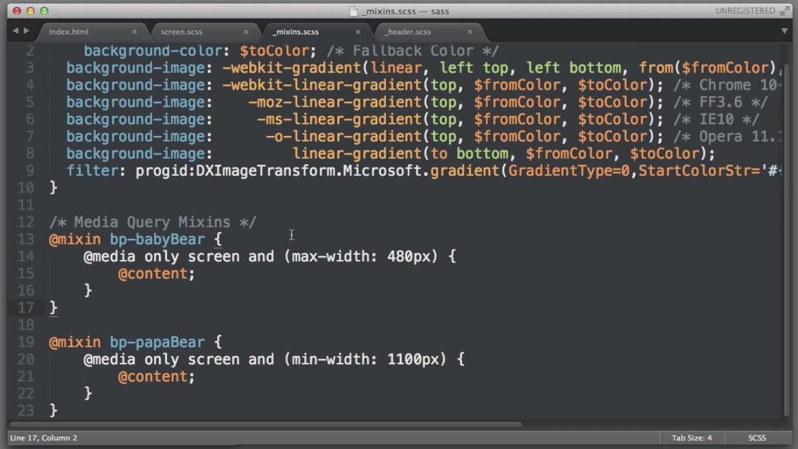Open the tab list dropdown arrow

784,31
